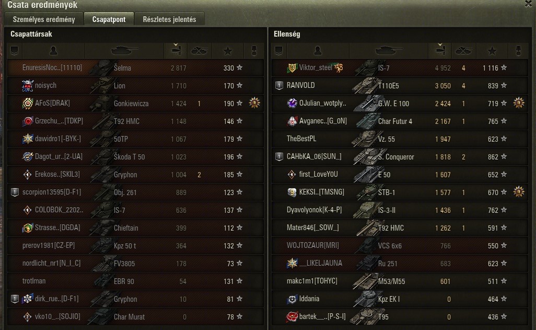Open the Személyes eredmény tab
Screen dimensions: 536x330
tap(44, 19)
